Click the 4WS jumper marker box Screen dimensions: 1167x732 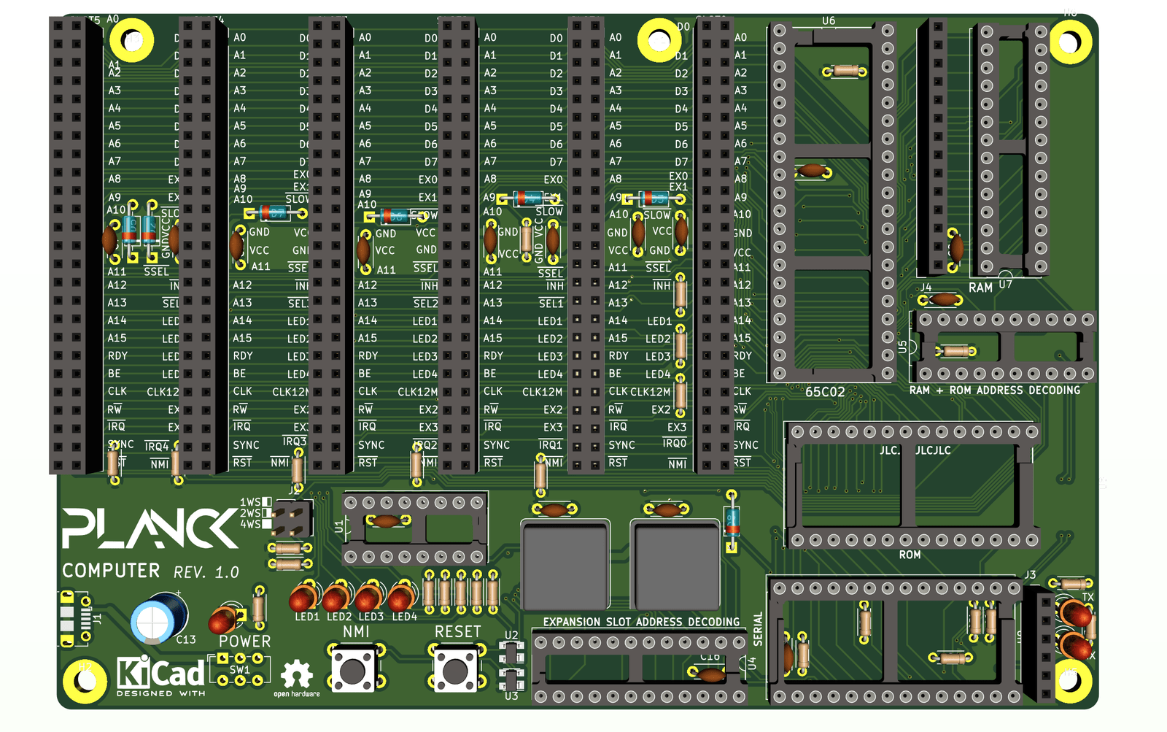(x=267, y=523)
